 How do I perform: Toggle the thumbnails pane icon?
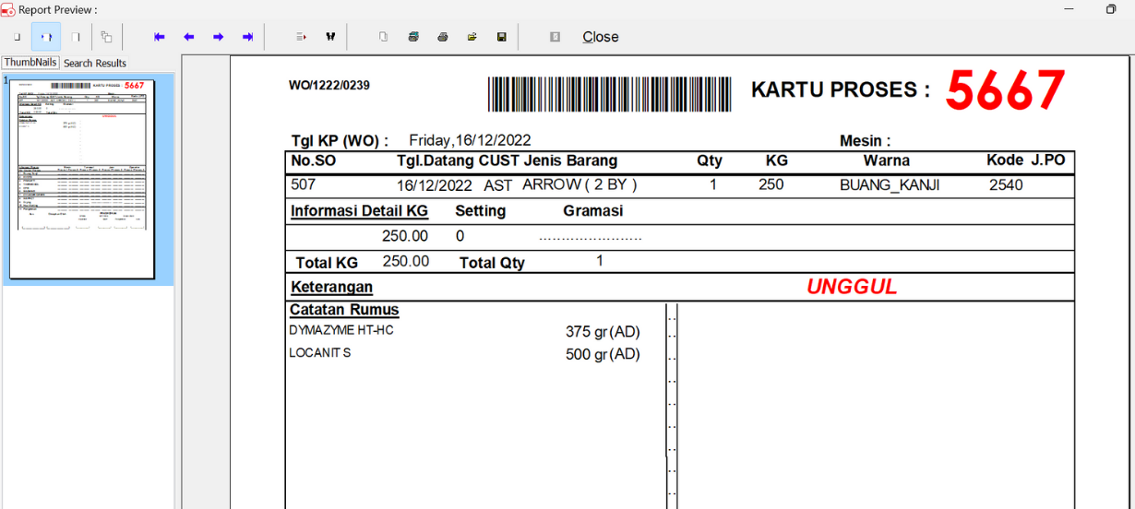(106, 37)
